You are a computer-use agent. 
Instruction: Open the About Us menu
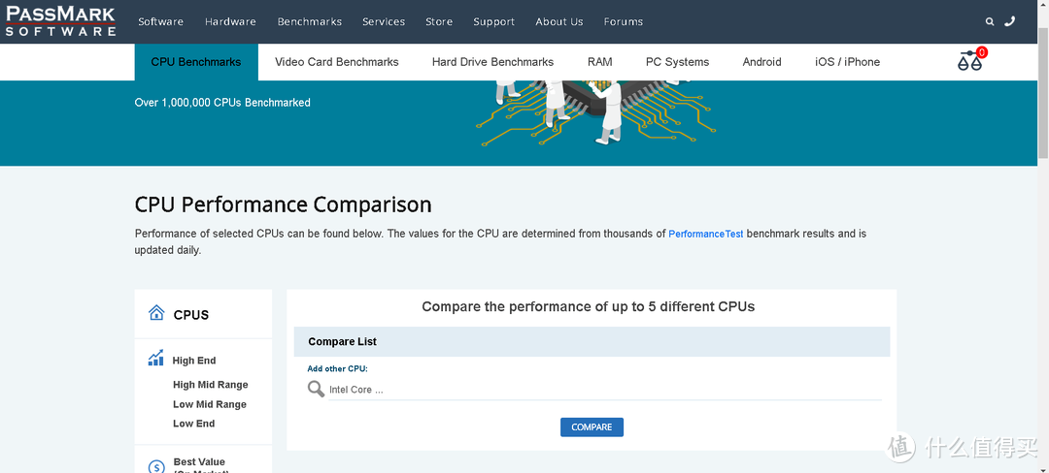559,21
